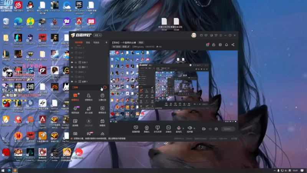This screenshot has height=173, width=307.
Task: Lock the 全屏 1 layer
Action: click(76, 82)
